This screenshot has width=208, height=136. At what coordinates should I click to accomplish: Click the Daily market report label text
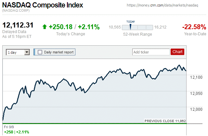pos(59,52)
